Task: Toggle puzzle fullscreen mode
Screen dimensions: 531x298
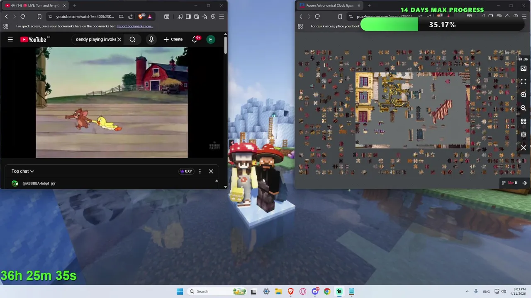Action: [x=524, y=82]
